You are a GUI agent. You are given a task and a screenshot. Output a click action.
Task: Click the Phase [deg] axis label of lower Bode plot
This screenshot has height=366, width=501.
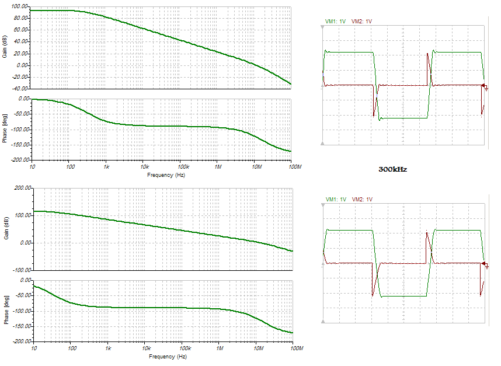(6, 310)
